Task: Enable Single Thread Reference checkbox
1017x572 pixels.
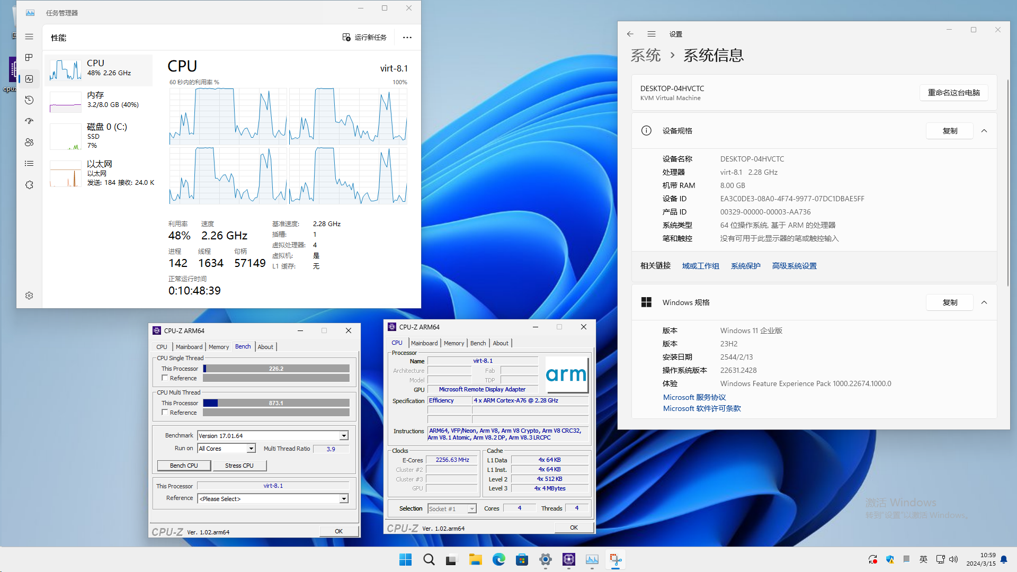Action: (165, 378)
